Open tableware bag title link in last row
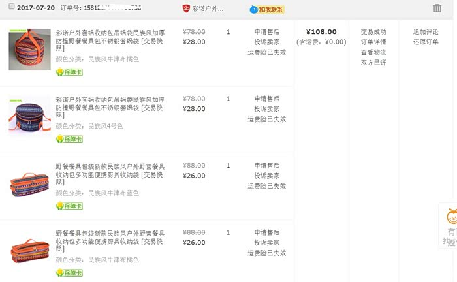The width and height of the screenshot is (457, 282). (110, 241)
